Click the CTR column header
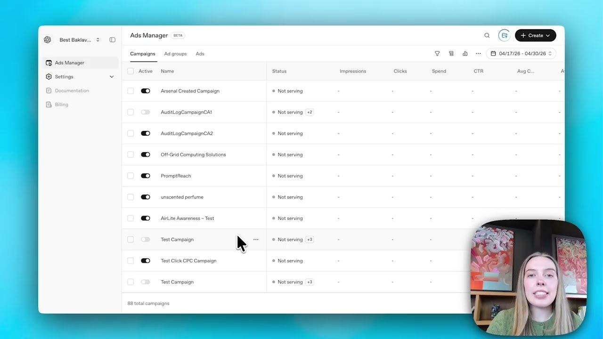This screenshot has width=603, height=339. tap(478, 71)
